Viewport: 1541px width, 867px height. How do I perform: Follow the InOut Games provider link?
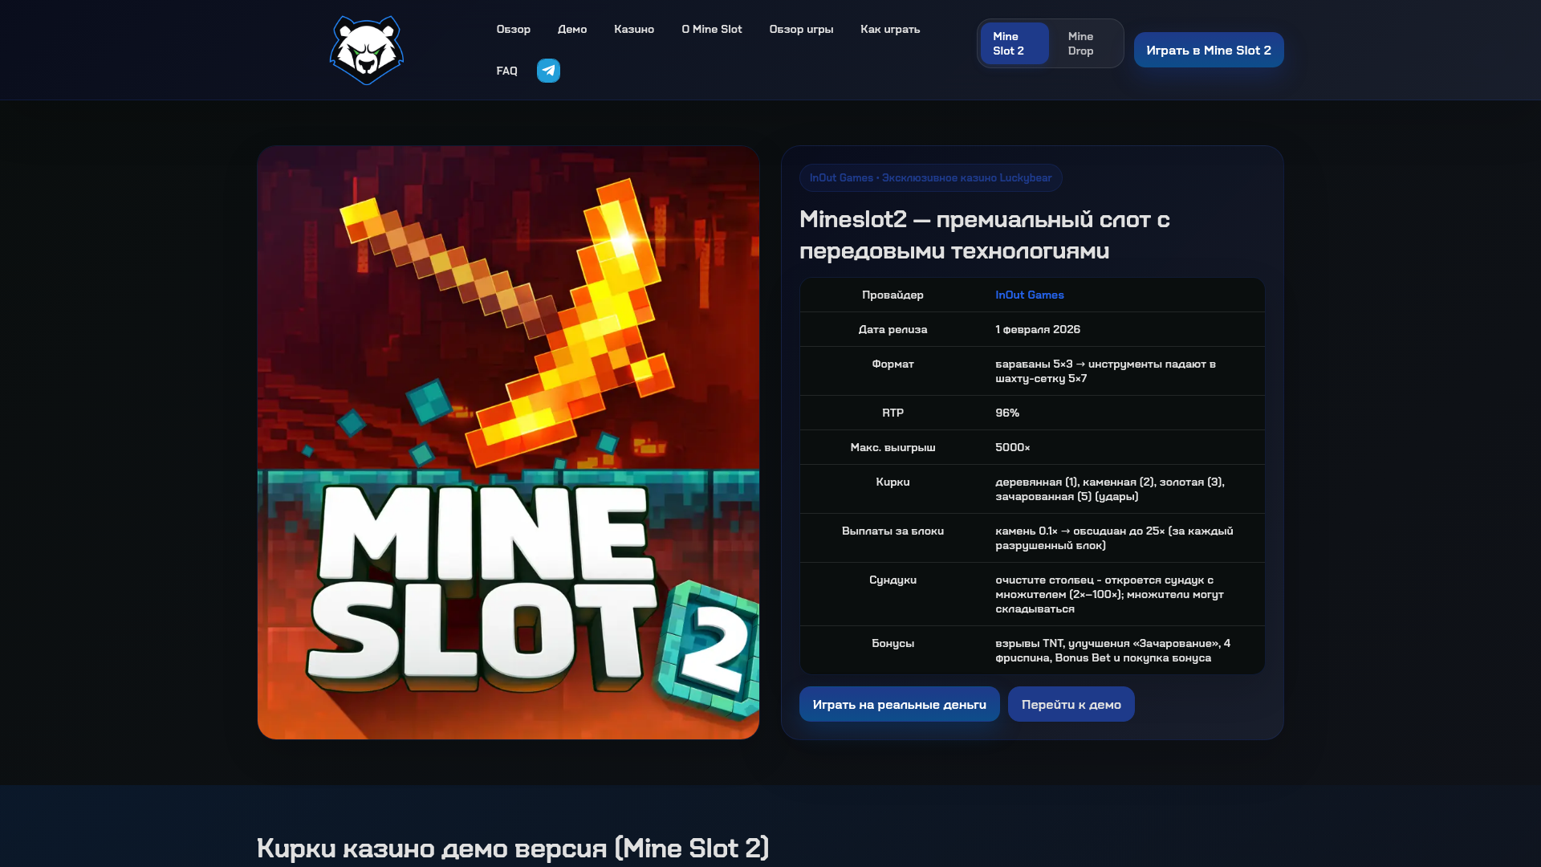tap(1030, 295)
